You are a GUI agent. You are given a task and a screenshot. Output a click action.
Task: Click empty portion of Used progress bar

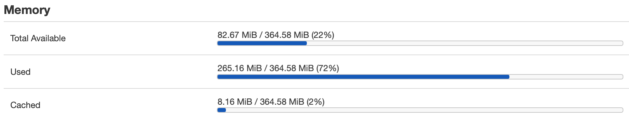[x=566, y=77]
